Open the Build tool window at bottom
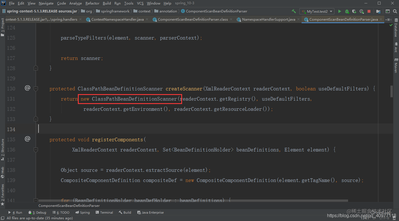Viewport: 399px width, 221px height. click(125, 213)
